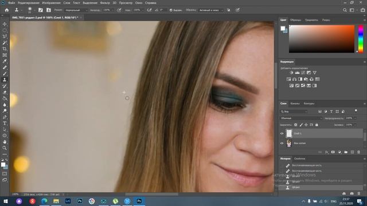This screenshot has height=206, width=367.
Task: Hide the Слой 1 layer
Action: tap(282, 133)
